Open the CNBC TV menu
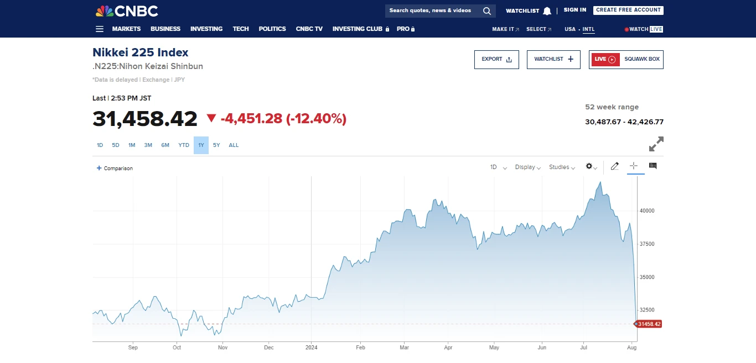Screen dimensions: 756x363 click(309, 29)
